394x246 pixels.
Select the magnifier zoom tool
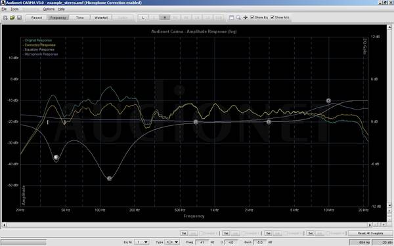238,17
